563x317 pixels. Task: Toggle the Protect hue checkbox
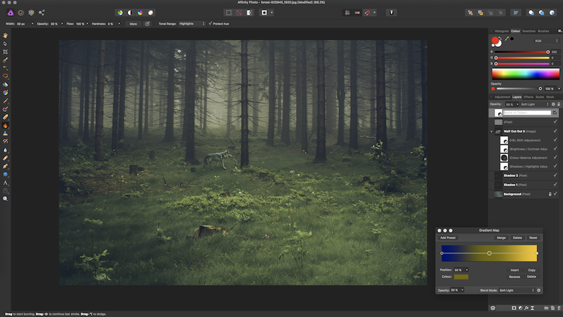click(210, 24)
